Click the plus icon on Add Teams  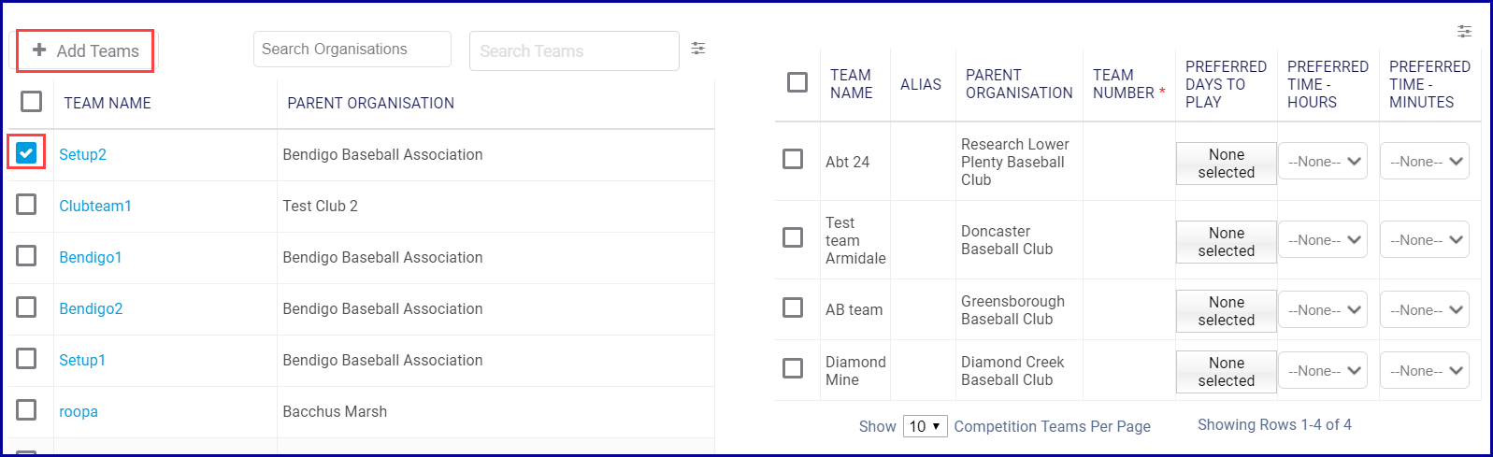coord(39,50)
